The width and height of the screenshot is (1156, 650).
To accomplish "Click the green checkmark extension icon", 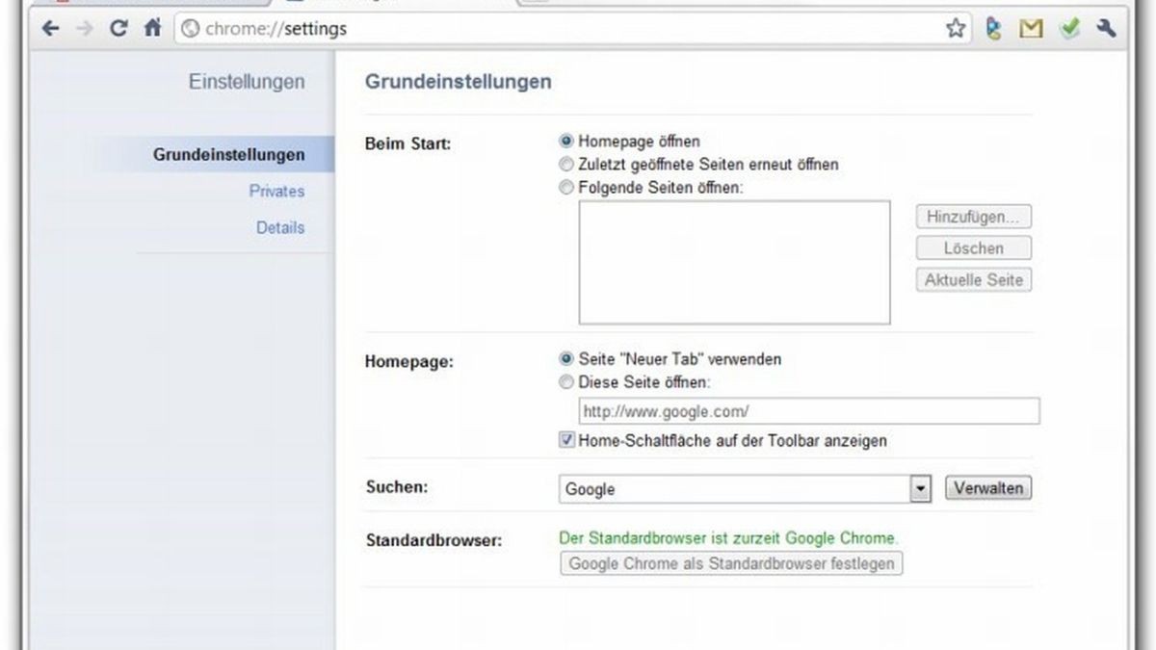I will [1068, 28].
